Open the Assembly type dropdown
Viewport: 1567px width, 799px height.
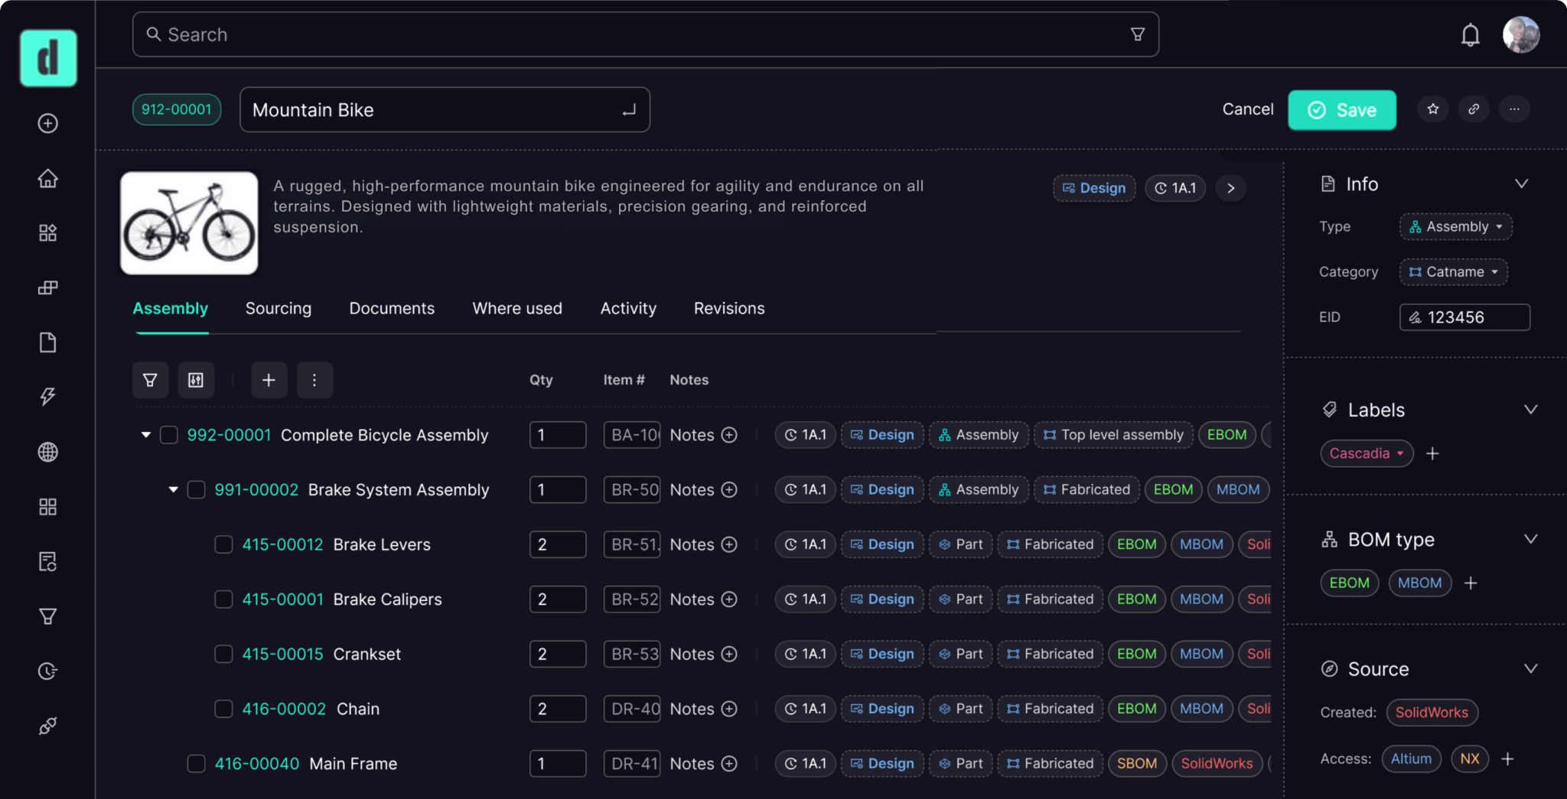click(x=1455, y=227)
